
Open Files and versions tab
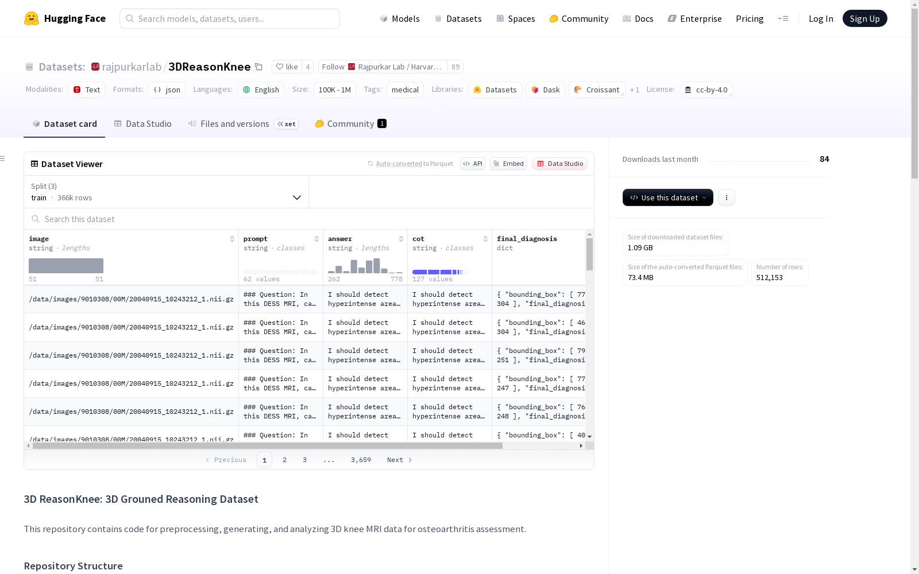pos(243,123)
